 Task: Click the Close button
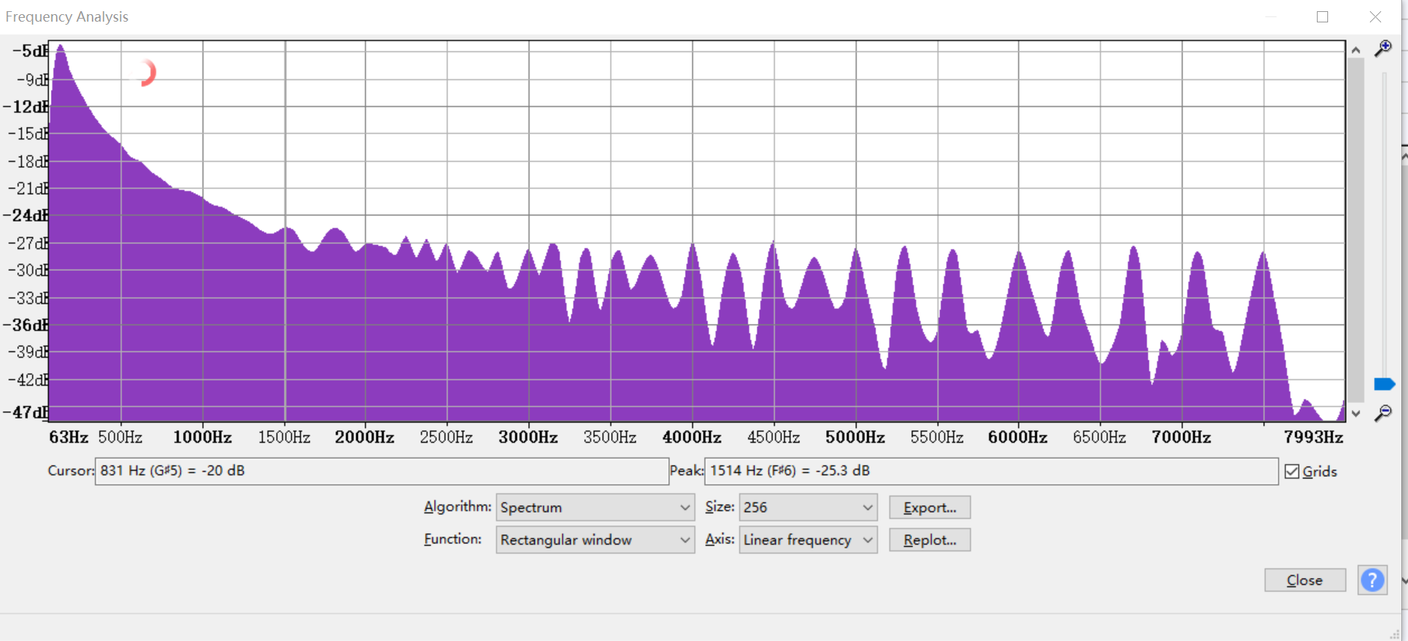[x=1304, y=580]
